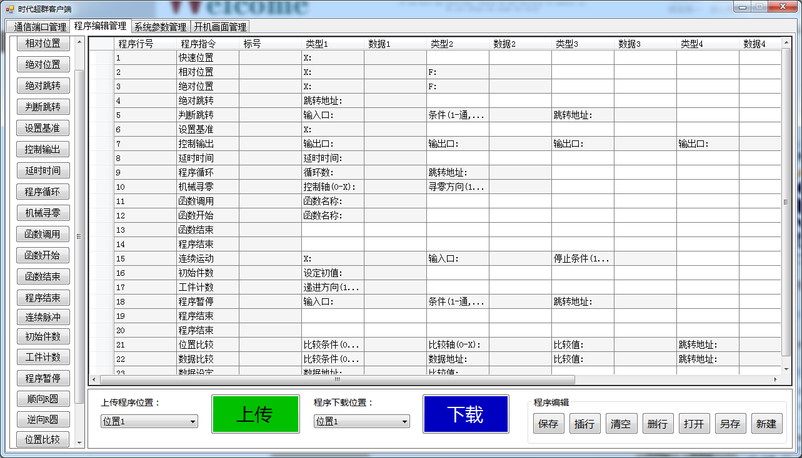
Task: Open the 程序下载位置 dropdown
Action: coord(361,422)
